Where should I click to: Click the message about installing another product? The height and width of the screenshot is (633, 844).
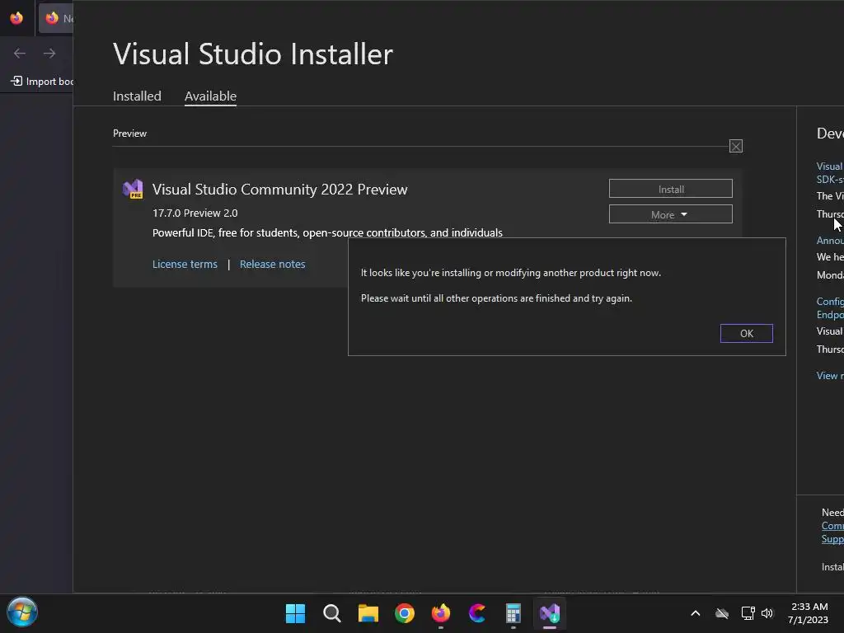(x=511, y=273)
